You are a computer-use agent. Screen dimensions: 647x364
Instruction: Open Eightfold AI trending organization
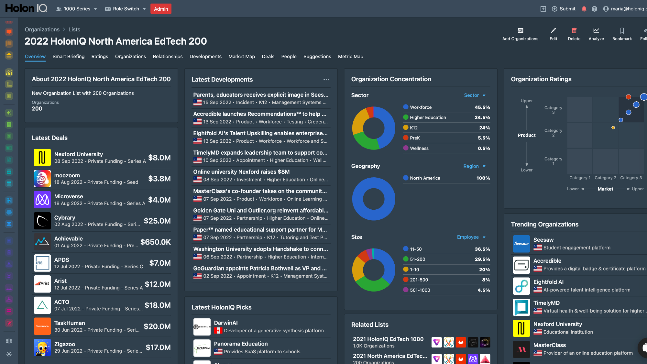coord(579,286)
